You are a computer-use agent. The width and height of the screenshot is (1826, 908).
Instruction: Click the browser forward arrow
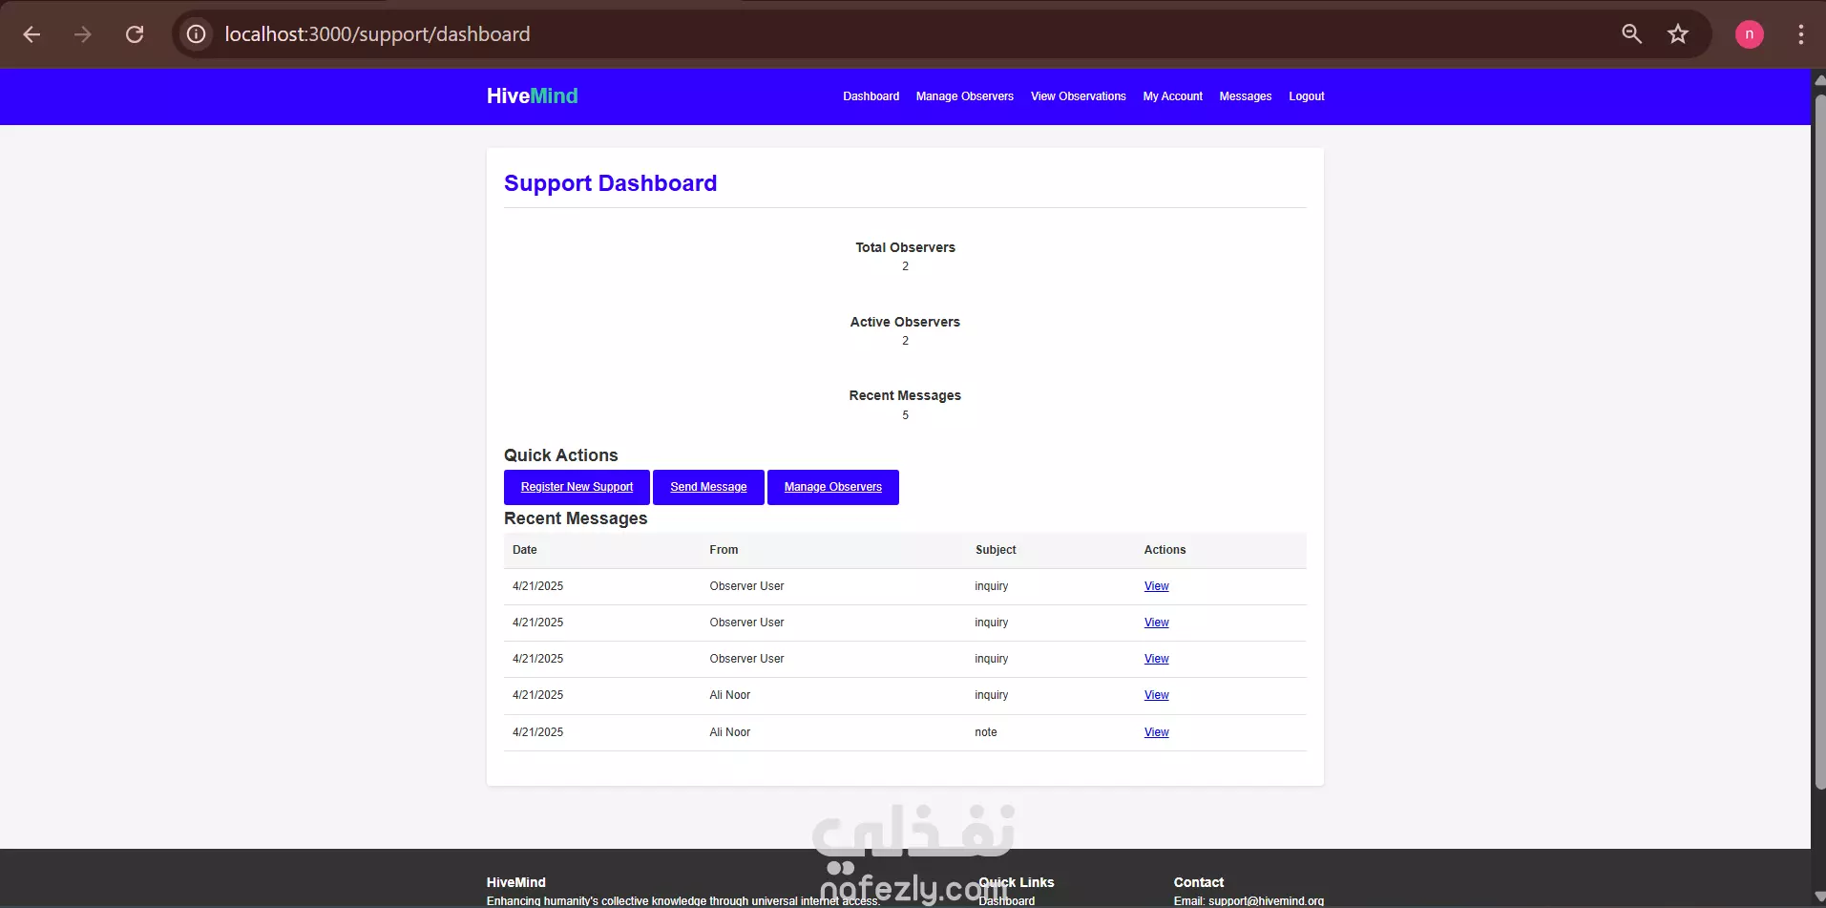(83, 34)
